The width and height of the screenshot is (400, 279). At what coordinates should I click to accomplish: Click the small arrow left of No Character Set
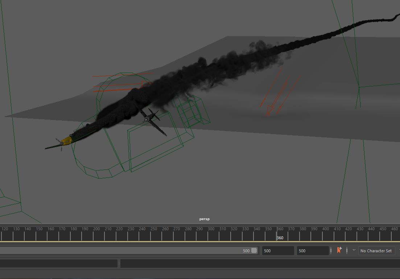point(354,250)
